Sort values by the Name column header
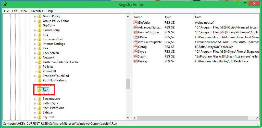 coord(147,17)
